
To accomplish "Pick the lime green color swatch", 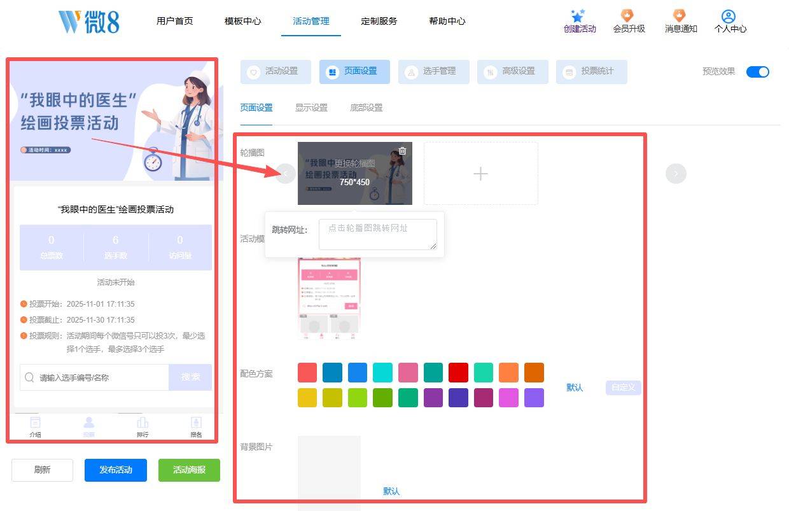I will coord(358,398).
